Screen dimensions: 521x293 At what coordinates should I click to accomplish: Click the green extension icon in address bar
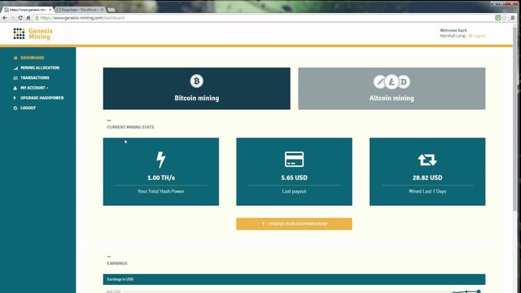[497, 18]
